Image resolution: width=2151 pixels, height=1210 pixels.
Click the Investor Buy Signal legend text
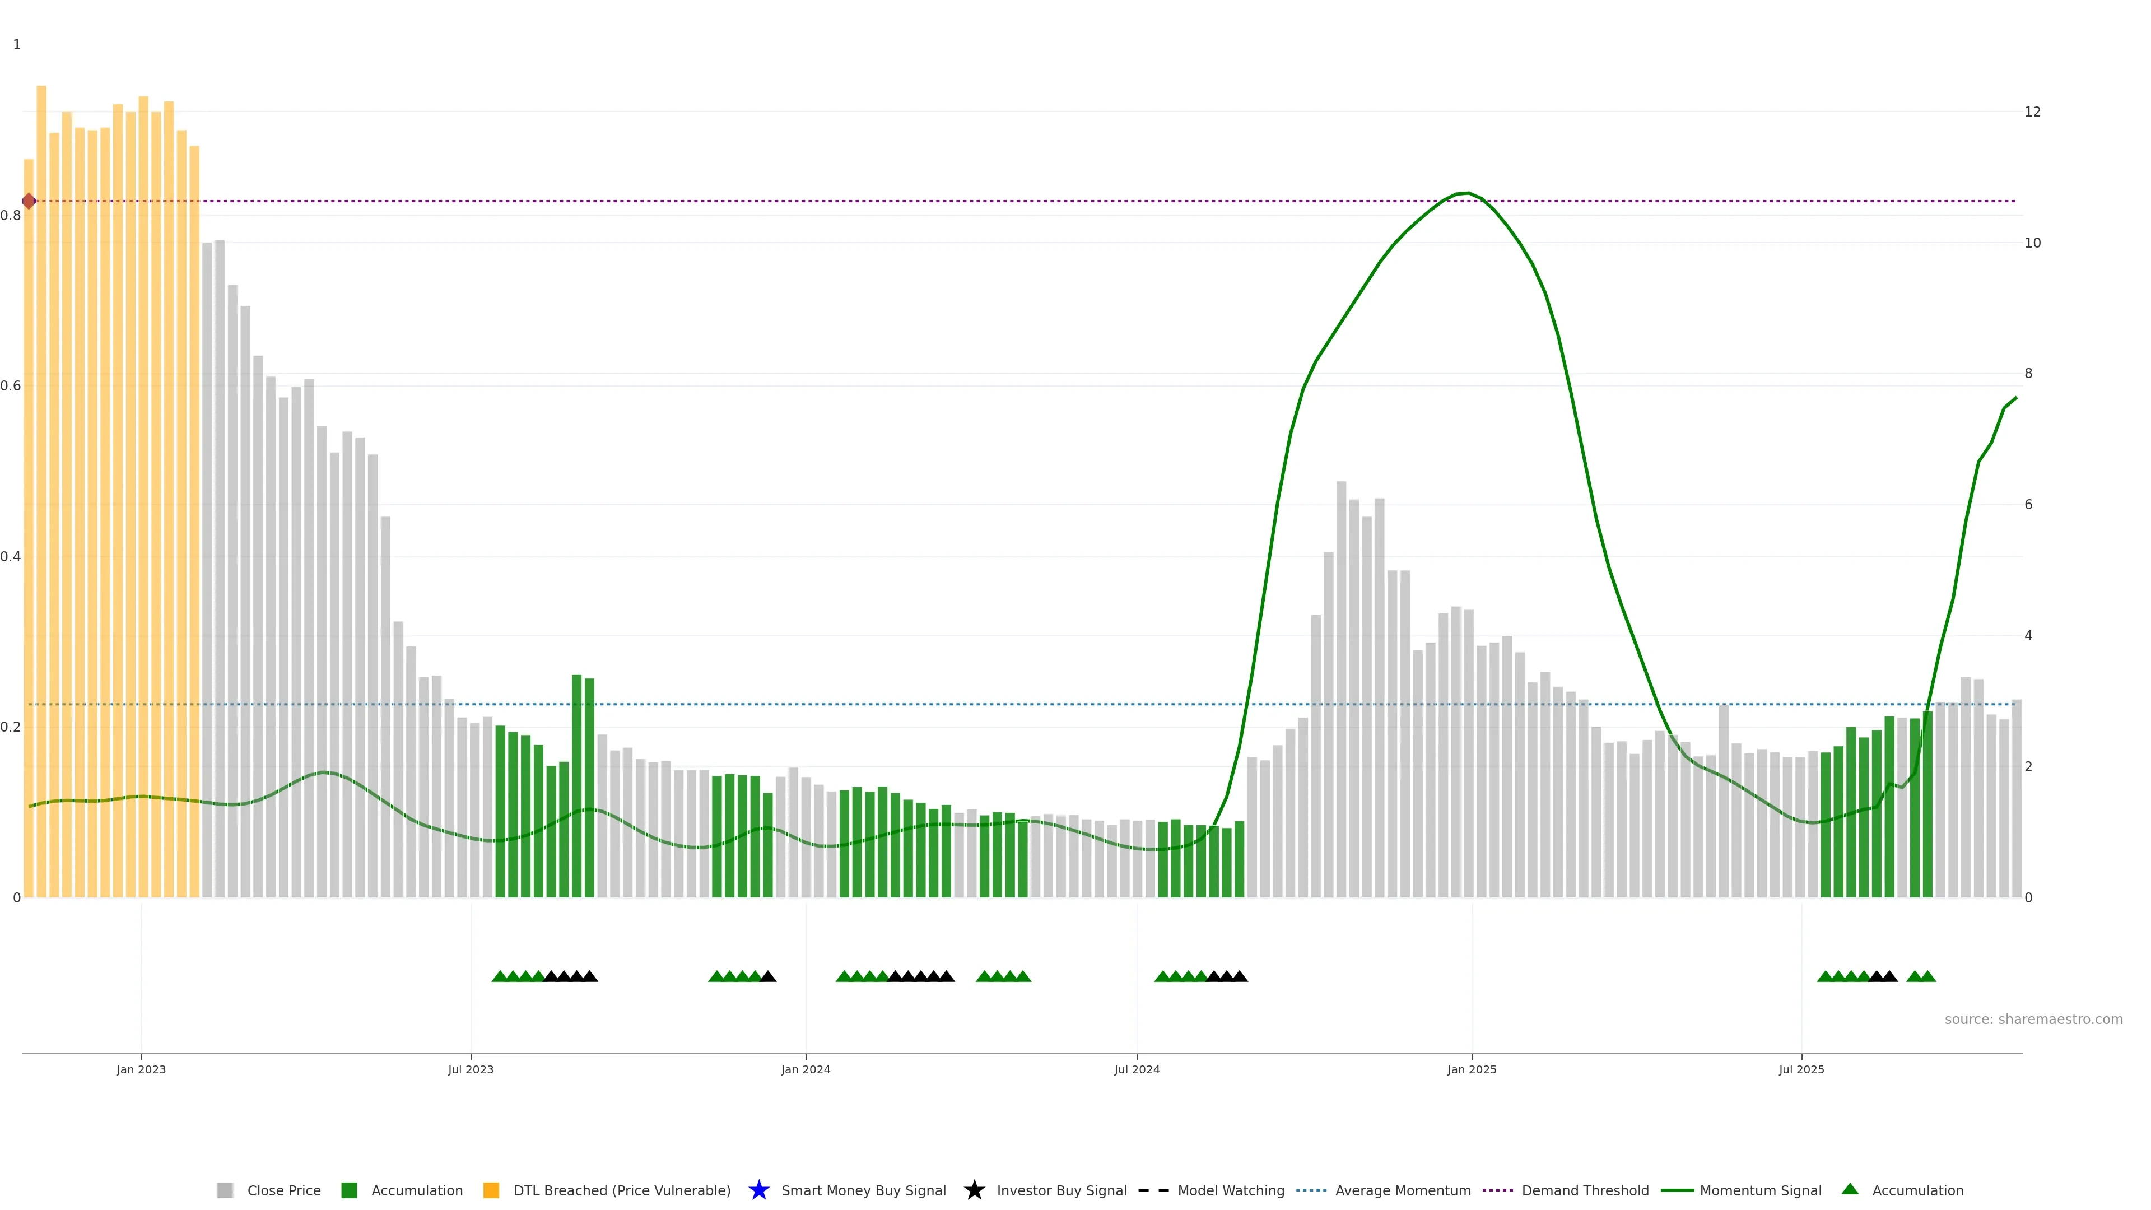(1061, 1190)
